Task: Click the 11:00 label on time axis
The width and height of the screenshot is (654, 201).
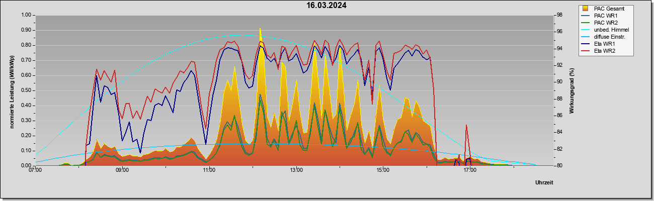Action: 209,171
